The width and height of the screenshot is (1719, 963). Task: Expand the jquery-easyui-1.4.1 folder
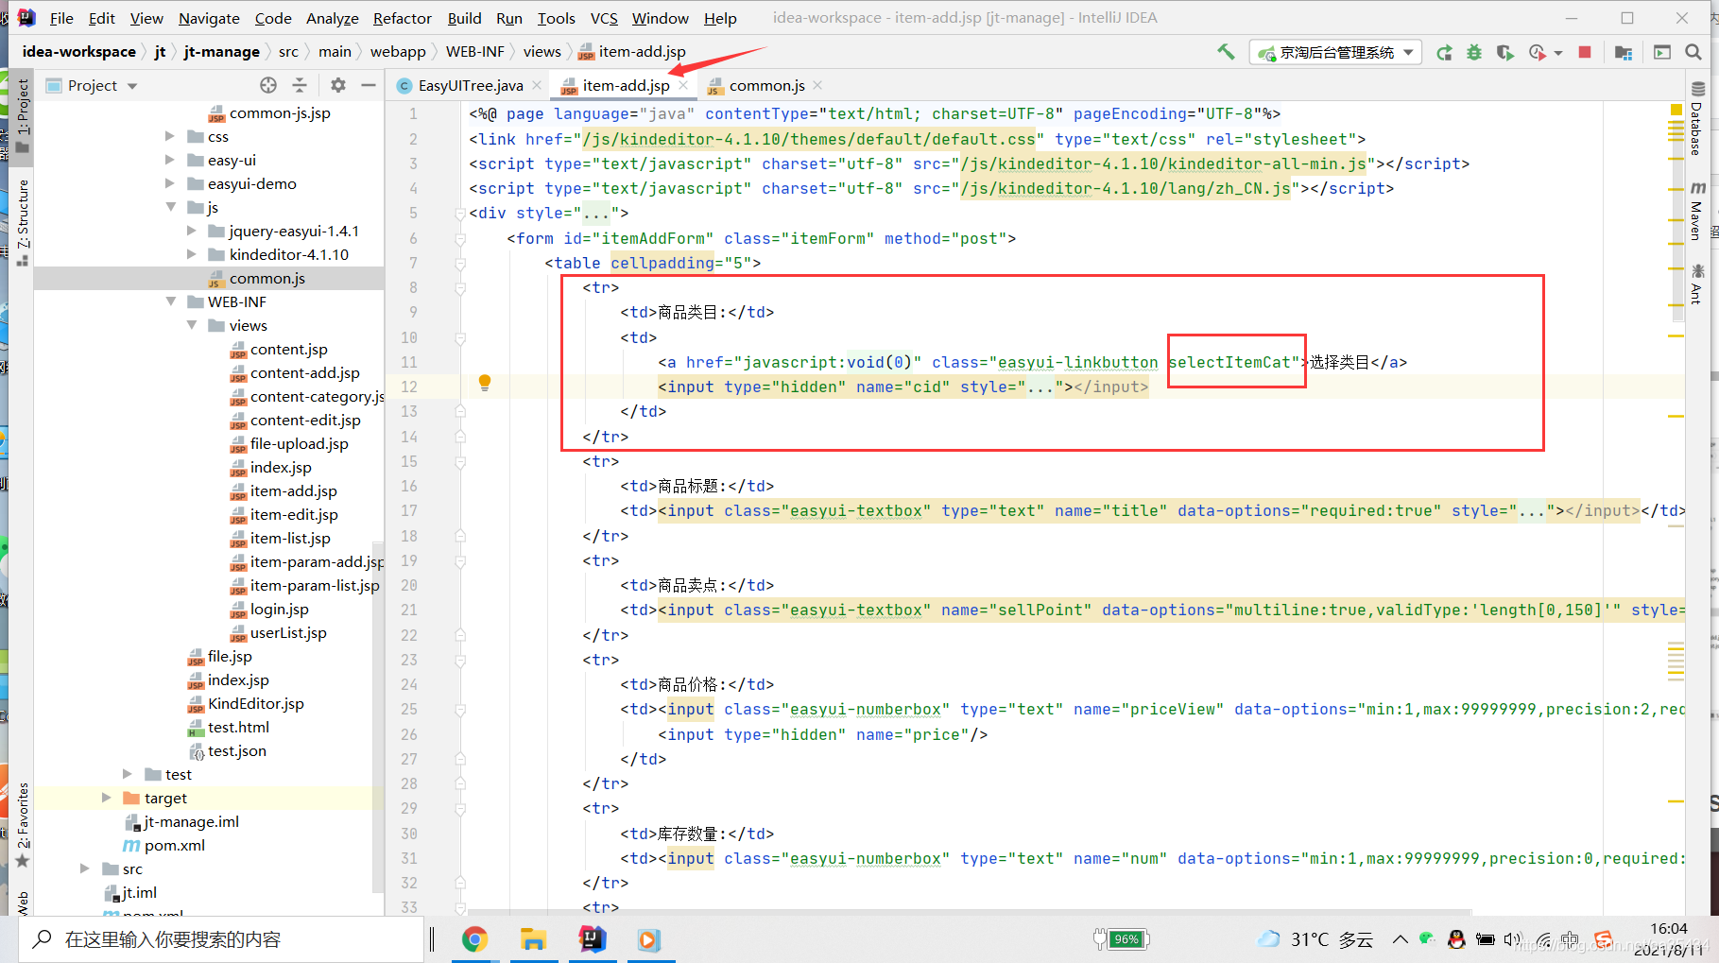[192, 231]
